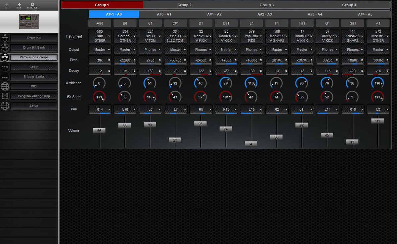
Task: Switch to the Group 3 tab
Action: tap(267, 5)
